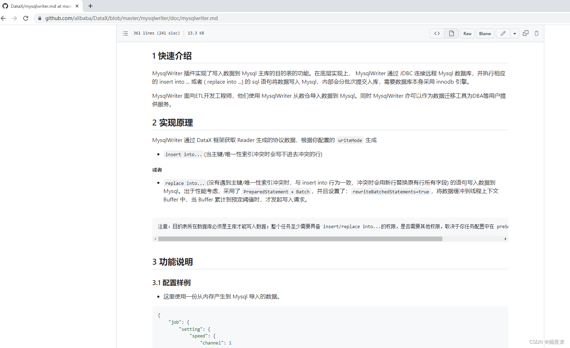
Task: Copy raw contents with the copy icon
Action: (526, 33)
